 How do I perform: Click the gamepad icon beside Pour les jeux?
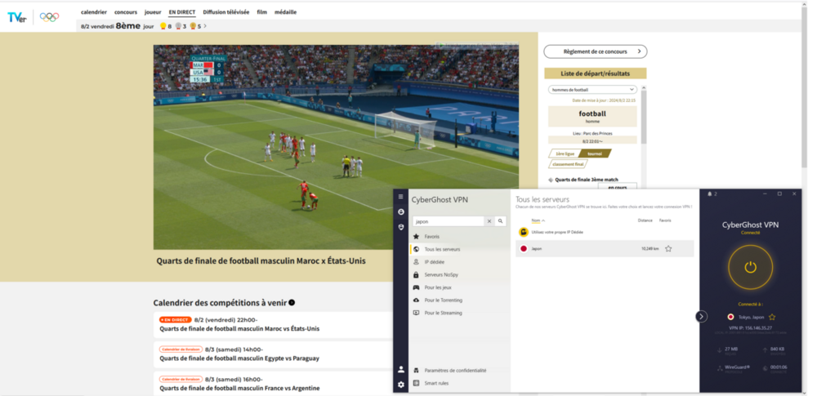click(416, 287)
